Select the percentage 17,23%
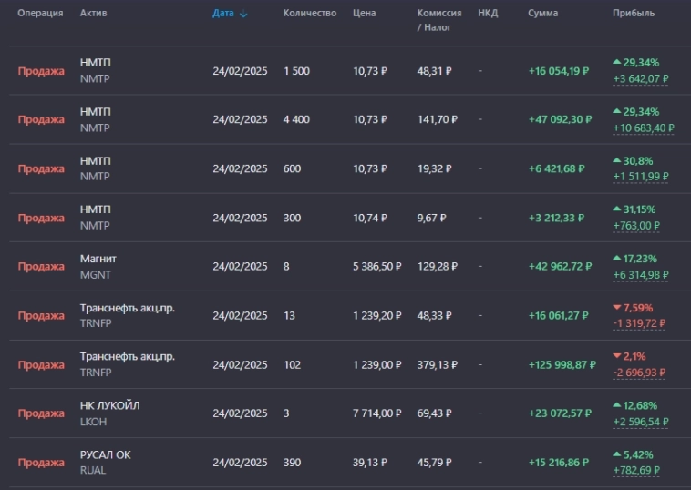691x490 pixels. pos(640,260)
